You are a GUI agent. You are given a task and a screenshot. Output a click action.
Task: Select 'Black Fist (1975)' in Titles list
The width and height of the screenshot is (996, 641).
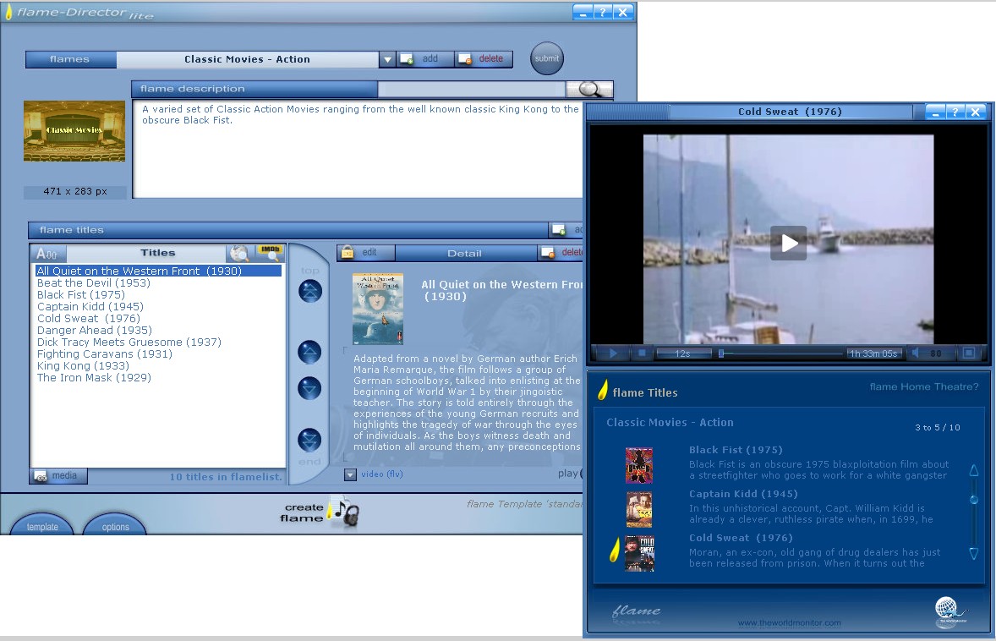[x=80, y=295]
